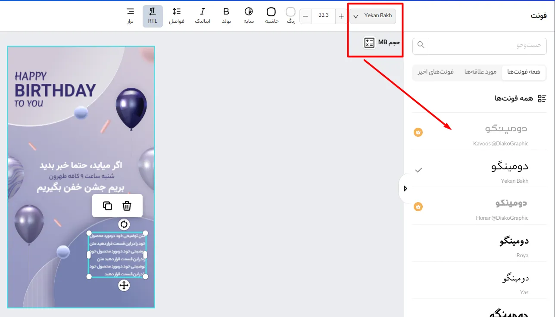Select the text شنبه ساعت ۹ کافه طهرون
Image resolution: width=555 pixels, height=317 pixels.
81,176
